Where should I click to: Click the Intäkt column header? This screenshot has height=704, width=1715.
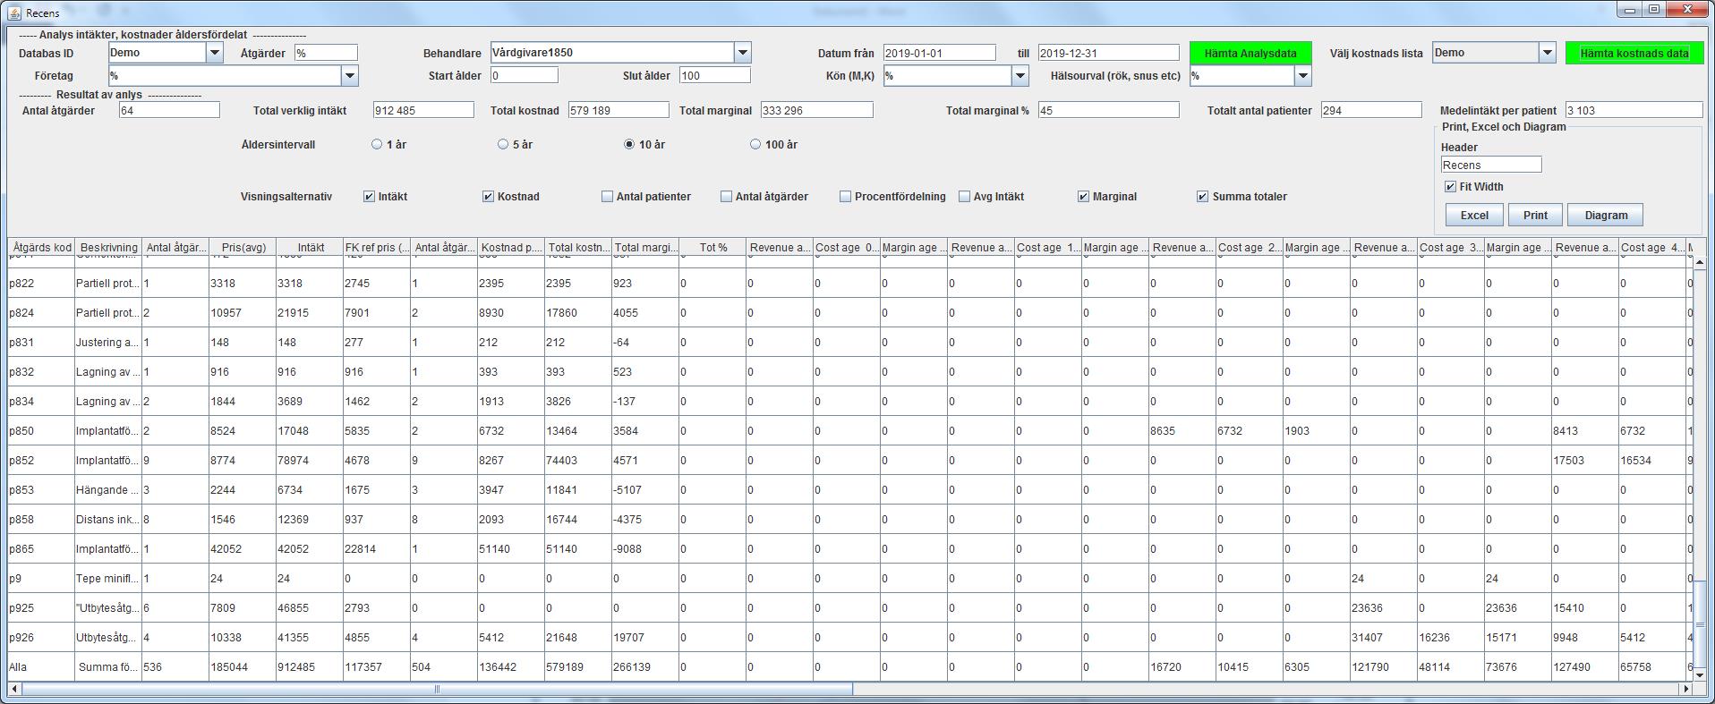[310, 248]
